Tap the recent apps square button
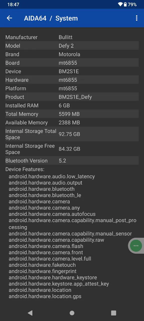The height and width of the screenshot is (321, 144). pyautogui.click(x=114, y=313)
